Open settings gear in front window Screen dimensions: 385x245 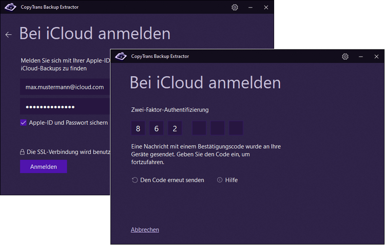(x=345, y=56)
